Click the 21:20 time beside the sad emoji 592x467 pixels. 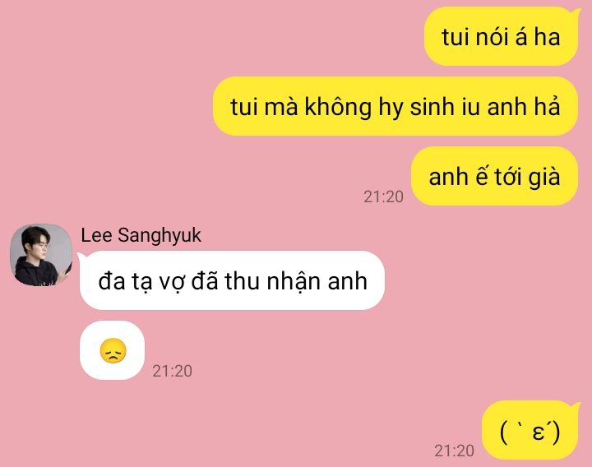(172, 371)
